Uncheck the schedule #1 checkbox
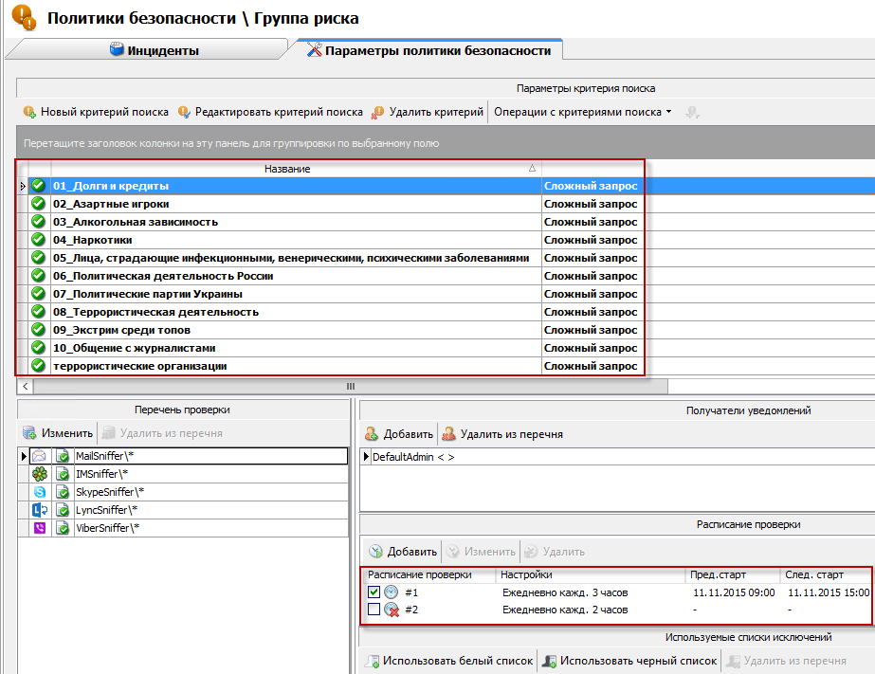The height and width of the screenshot is (674, 875). click(x=374, y=592)
